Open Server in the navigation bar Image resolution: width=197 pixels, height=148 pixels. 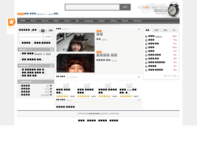coord(67,21)
